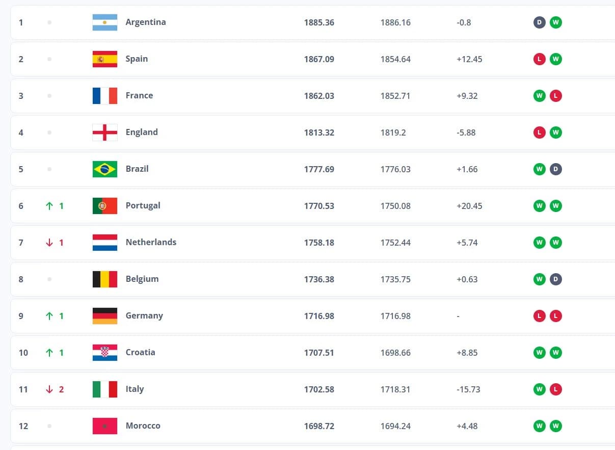This screenshot has width=615, height=450.
Task: Click England's green W result badge
Action: [x=556, y=133]
